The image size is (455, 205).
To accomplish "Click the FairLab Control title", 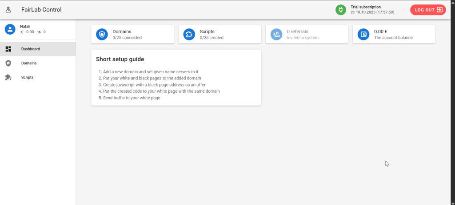I will (x=41, y=10).
